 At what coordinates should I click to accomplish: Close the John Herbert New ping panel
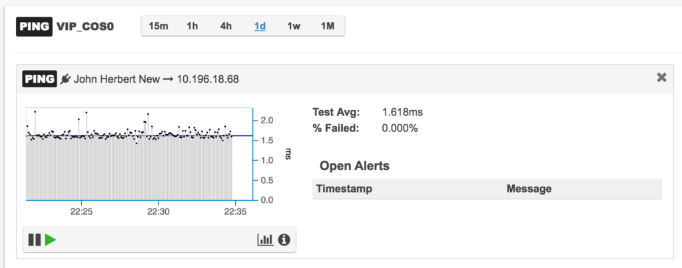point(661,77)
